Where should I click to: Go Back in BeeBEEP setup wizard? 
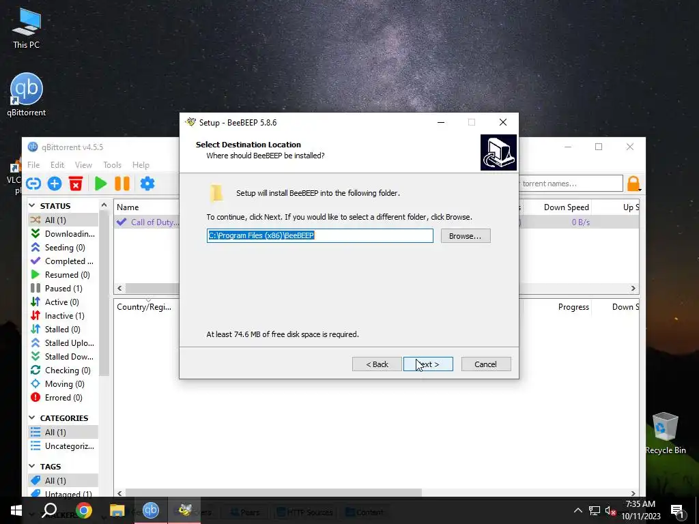[377, 364]
